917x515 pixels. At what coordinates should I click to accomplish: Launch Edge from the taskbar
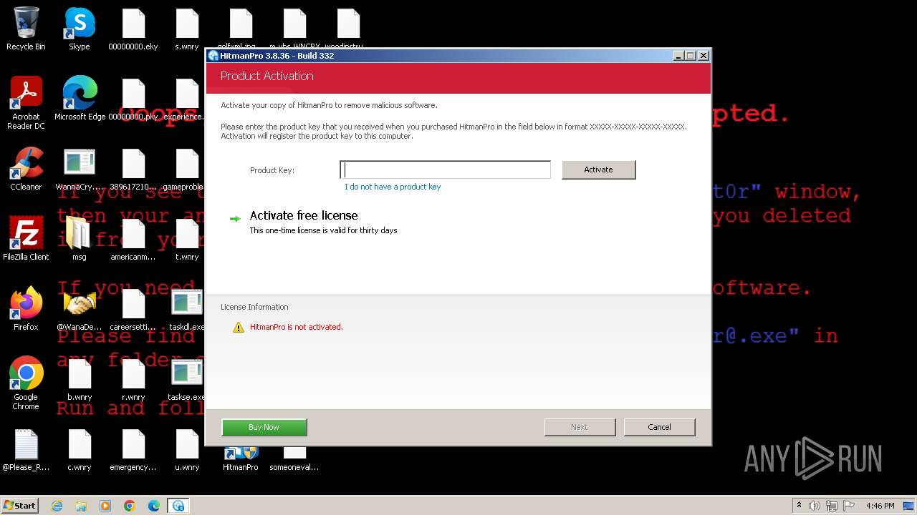point(154,506)
